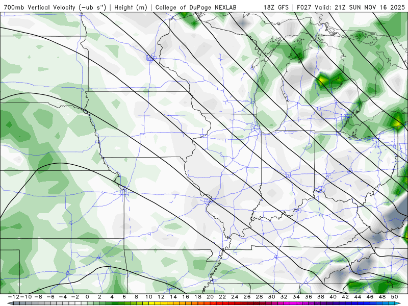408x306 pixels.
Task: Click the '700mb Vertical Velocity' title text
Action: click(40, 7)
